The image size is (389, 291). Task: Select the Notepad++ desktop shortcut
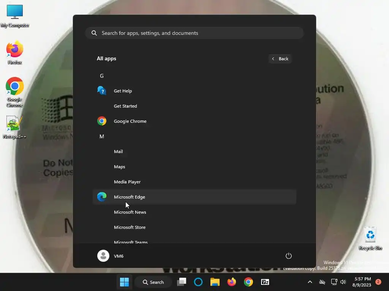click(x=15, y=127)
